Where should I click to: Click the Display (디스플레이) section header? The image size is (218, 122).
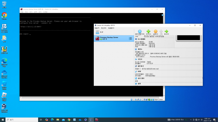(141, 39)
